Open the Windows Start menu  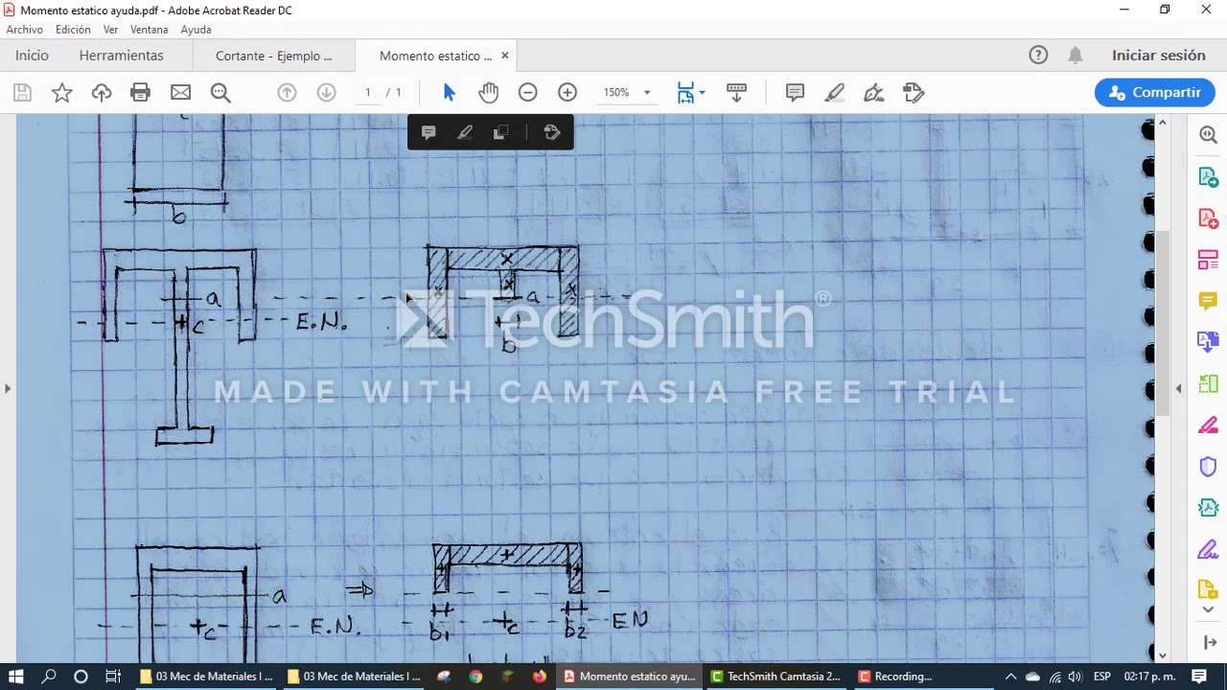pyautogui.click(x=16, y=677)
